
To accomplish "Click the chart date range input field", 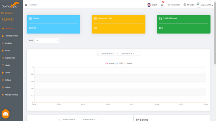I will click(x=118, y=54).
